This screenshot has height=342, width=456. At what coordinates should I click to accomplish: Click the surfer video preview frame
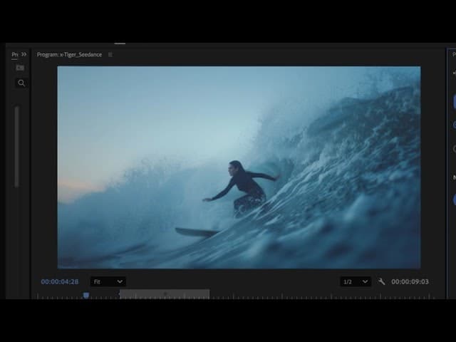(x=239, y=167)
